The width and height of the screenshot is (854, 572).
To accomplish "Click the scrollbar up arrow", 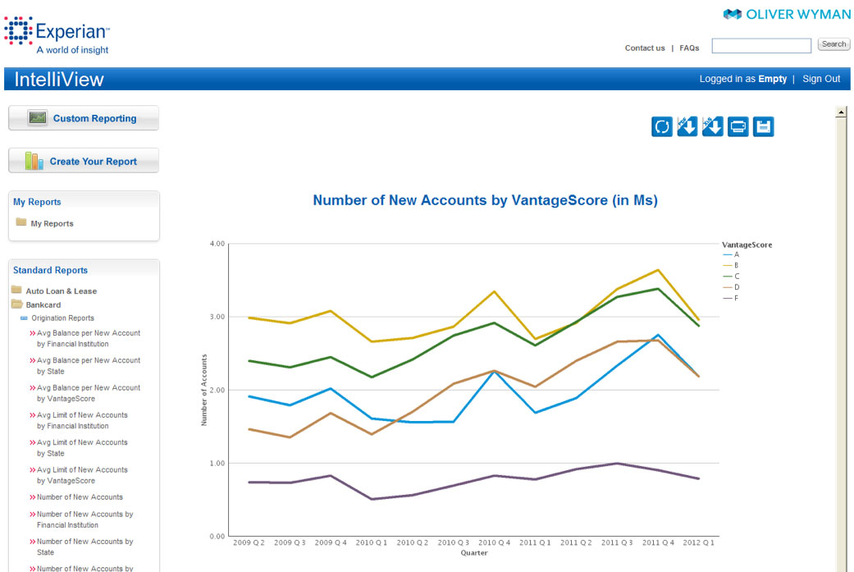I will [841, 112].
